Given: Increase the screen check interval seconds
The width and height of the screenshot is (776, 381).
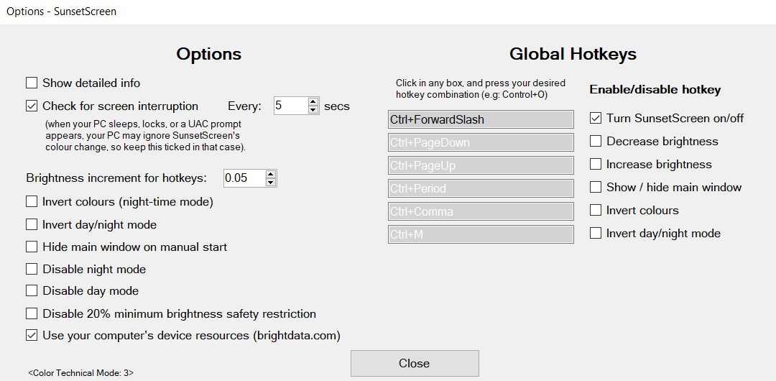Looking at the screenshot, I should coord(313,102).
